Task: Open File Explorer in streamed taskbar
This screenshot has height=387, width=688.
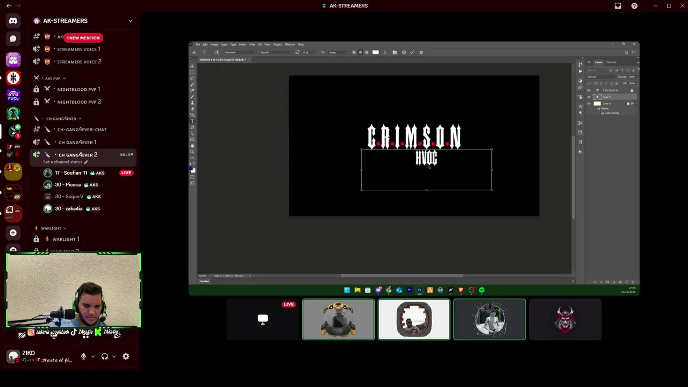Action: pos(357,290)
